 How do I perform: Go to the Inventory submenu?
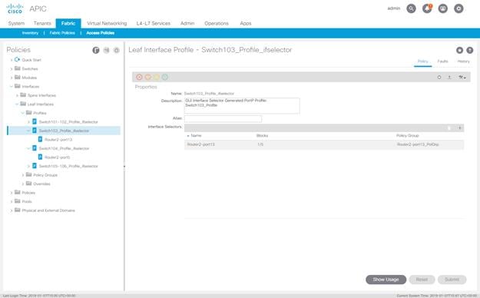tap(30, 33)
